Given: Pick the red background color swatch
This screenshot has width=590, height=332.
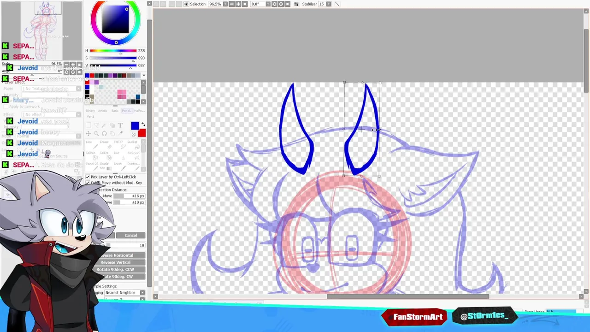Looking at the screenshot, I should point(142,133).
